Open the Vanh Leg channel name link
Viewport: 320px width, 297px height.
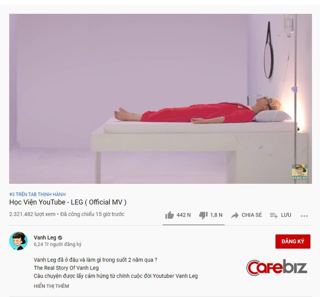pyautogui.click(x=45, y=237)
